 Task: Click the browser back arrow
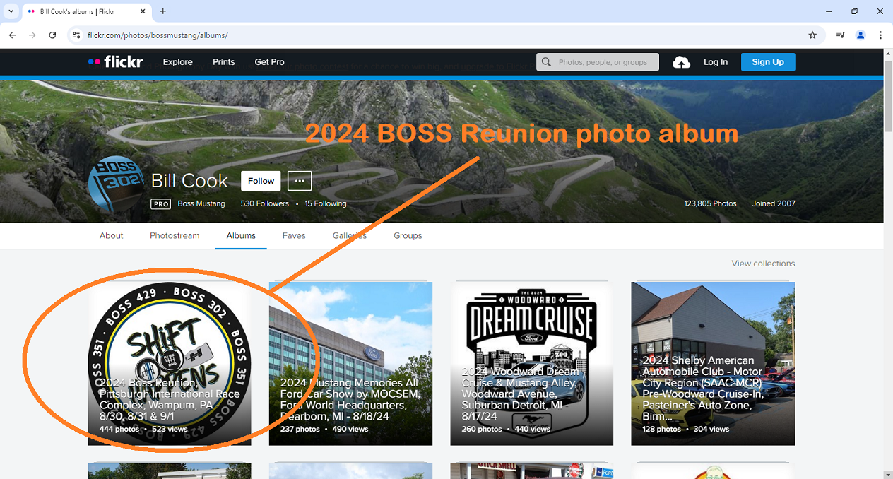click(x=13, y=35)
